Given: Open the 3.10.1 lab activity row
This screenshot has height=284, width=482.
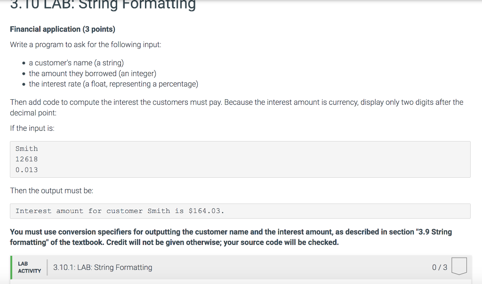Looking at the screenshot, I should click(103, 267).
